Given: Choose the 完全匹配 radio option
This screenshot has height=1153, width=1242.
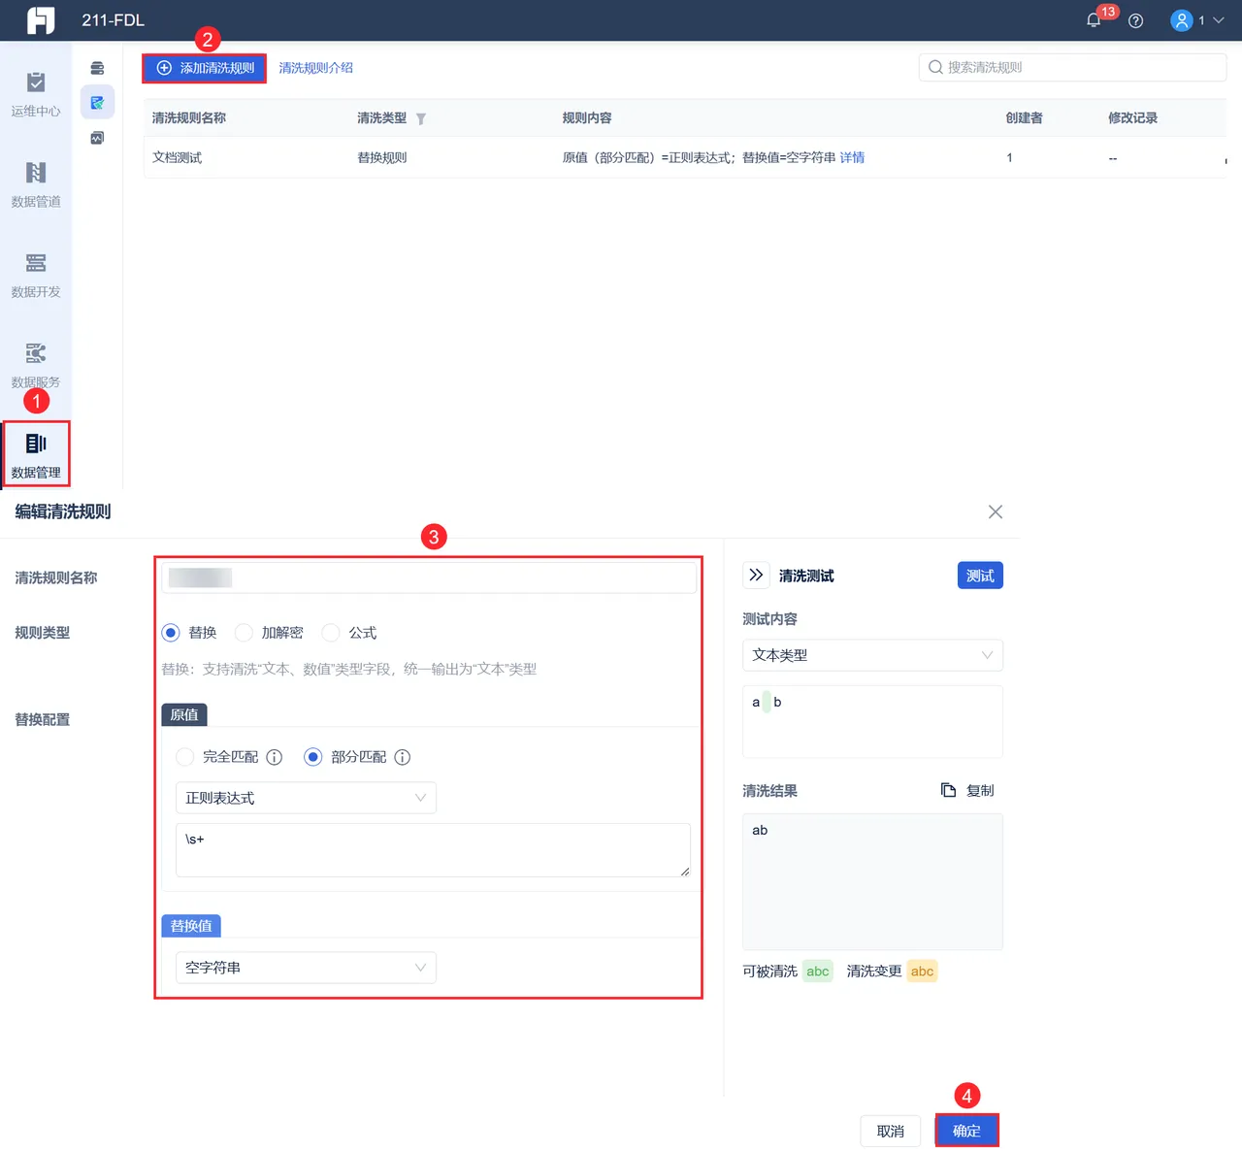Looking at the screenshot, I should [x=184, y=757].
